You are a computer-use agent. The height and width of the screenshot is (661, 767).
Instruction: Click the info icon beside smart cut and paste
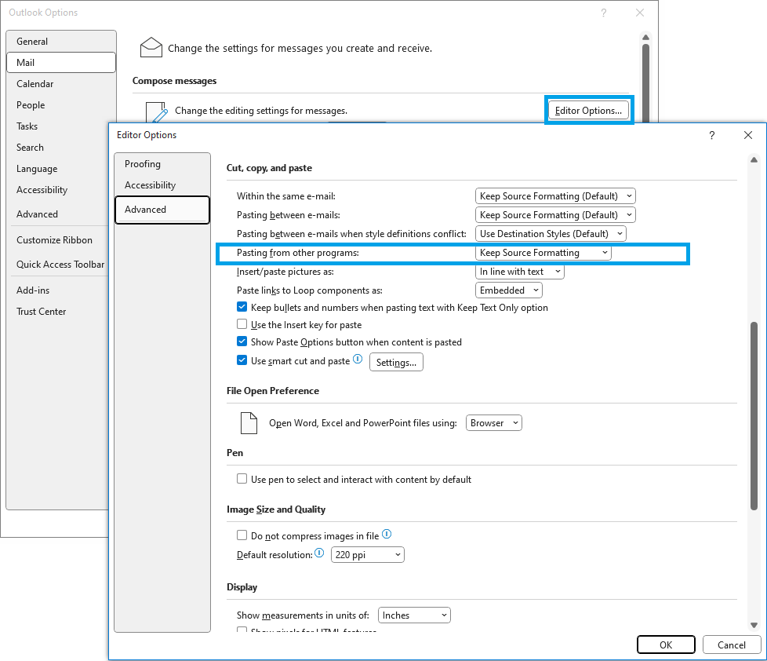[x=358, y=360]
